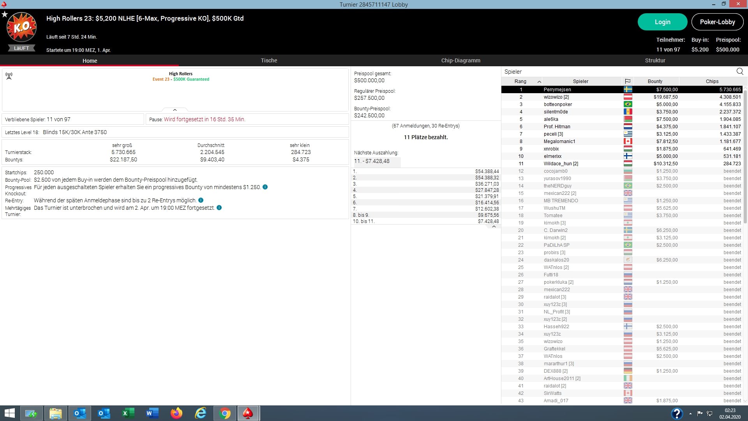Collapse the payout list chevron
The width and height of the screenshot is (748, 421).
[x=494, y=226]
